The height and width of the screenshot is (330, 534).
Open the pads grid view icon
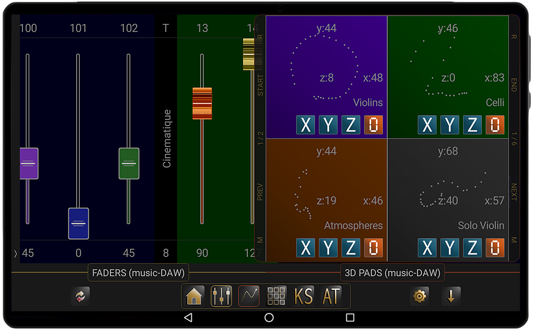[x=276, y=297]
